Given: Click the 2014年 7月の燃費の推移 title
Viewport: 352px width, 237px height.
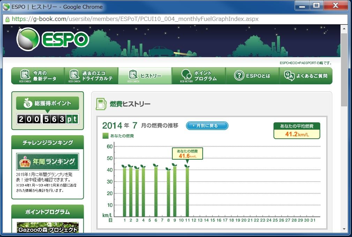Looking at the screenshot, I should coord(140,125).
